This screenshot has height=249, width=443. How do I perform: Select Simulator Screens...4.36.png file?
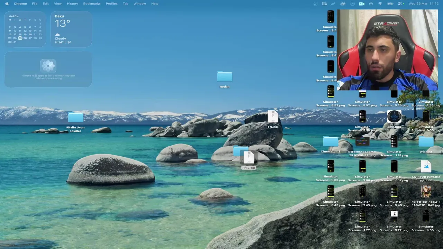(426, 216)
